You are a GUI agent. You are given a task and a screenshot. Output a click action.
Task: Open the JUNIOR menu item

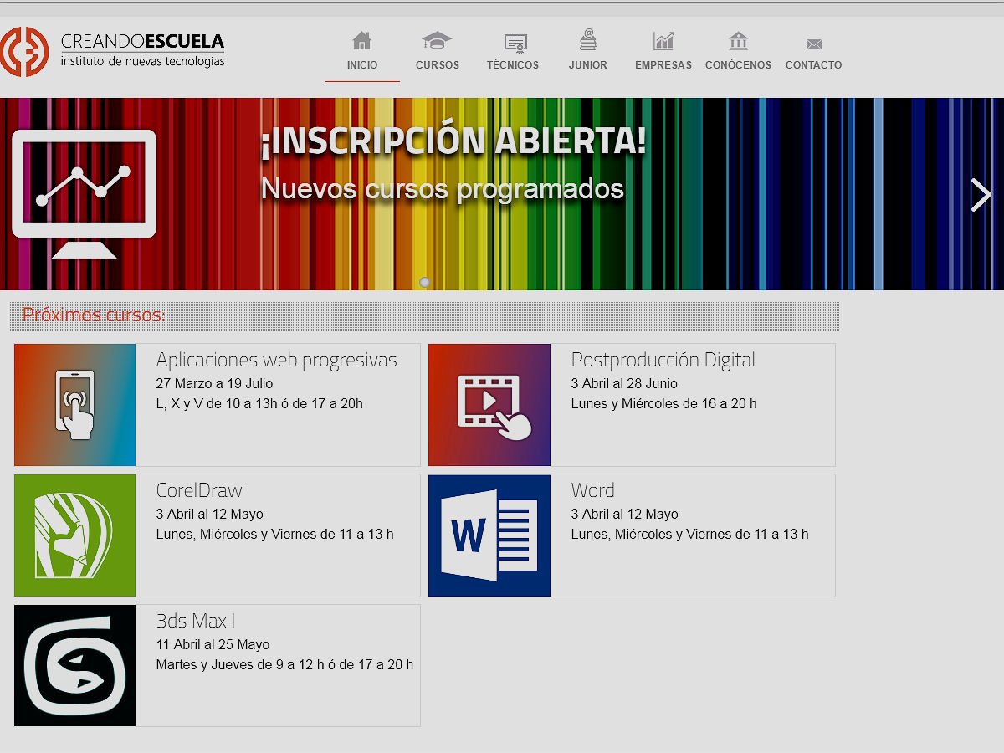click(588, 65)
